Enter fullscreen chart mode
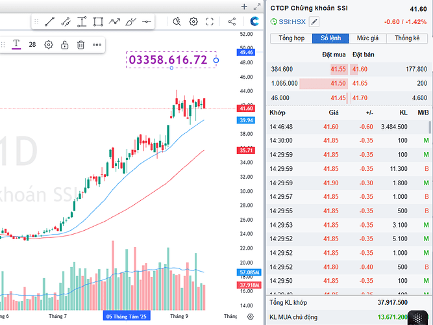The width and height of the screenshot is (433, 325). (x=210, y=21)
